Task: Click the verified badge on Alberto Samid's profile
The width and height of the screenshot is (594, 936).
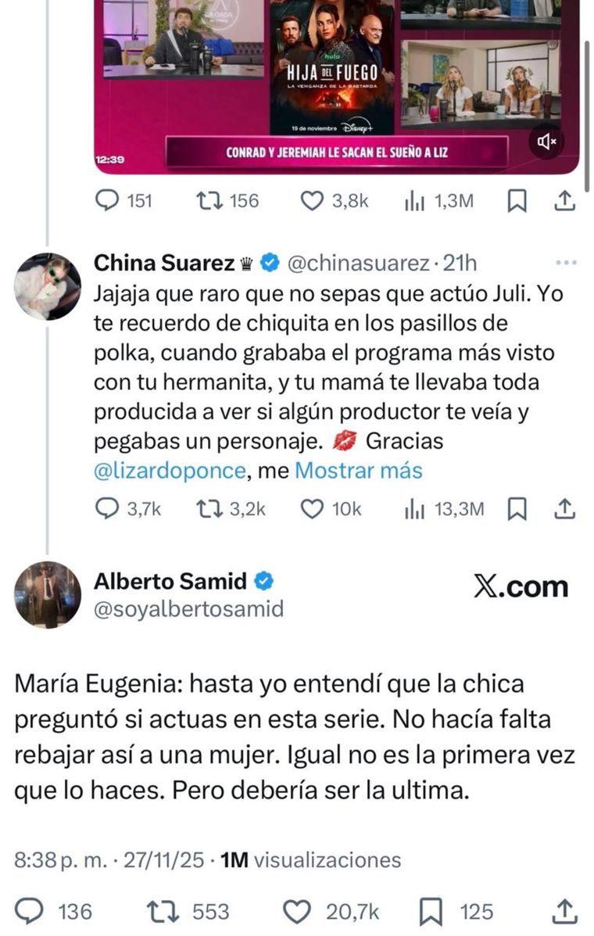Action: coord(264,581)
